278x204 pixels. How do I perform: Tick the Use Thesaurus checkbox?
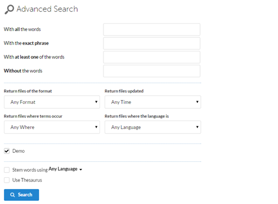(x=7, y=180)
